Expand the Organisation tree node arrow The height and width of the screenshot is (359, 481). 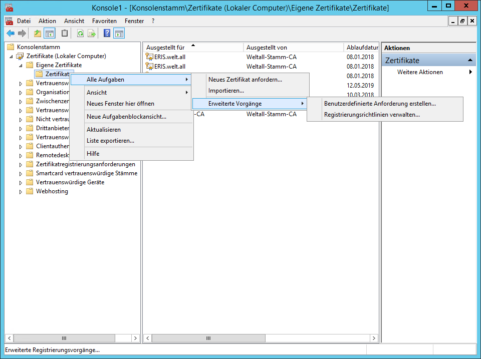coord(21,92)
